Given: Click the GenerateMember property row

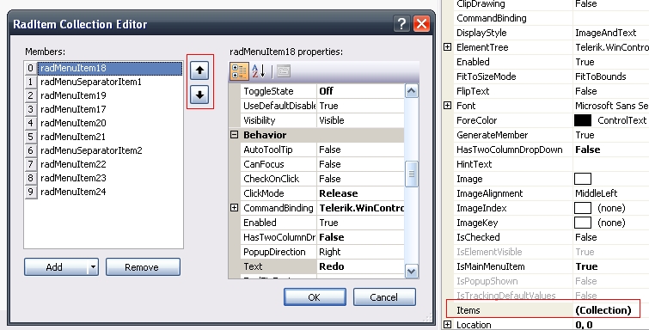Looking at the screenshot, I should (552, 135).
